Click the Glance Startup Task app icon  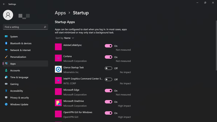click(58, 69)
